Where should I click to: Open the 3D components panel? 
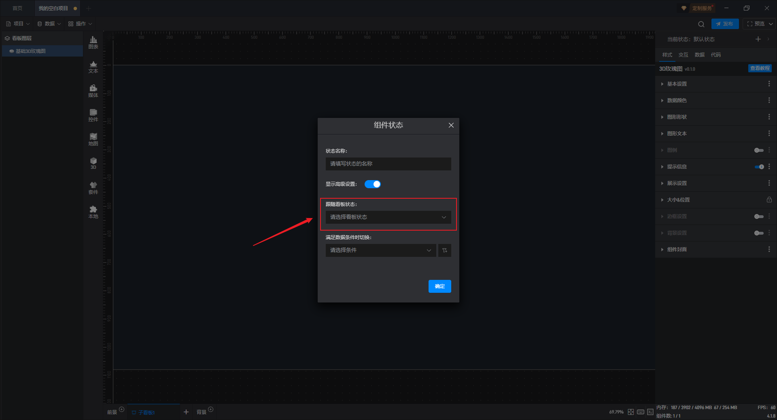(x=93, y=163)
